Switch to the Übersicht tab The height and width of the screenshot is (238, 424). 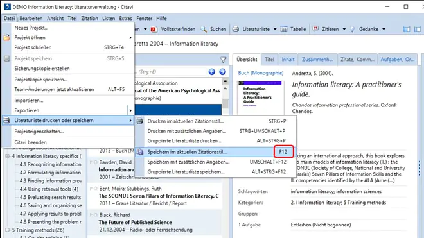tap(247, 60)
